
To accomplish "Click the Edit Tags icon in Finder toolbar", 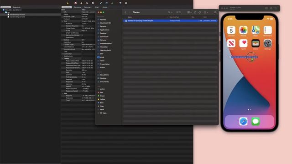I will coord(200,12).
